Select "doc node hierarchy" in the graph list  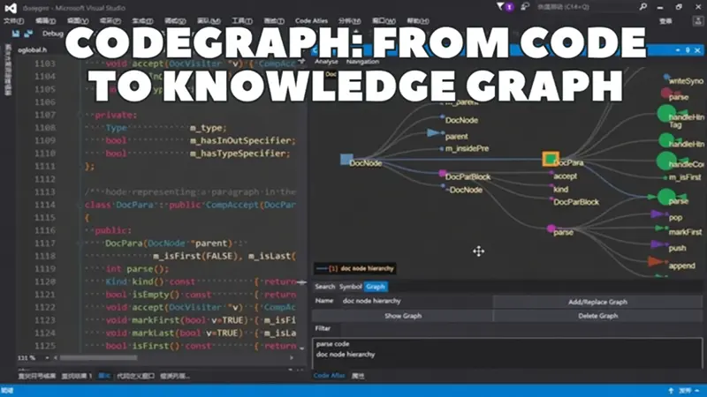tap(346, 355)
